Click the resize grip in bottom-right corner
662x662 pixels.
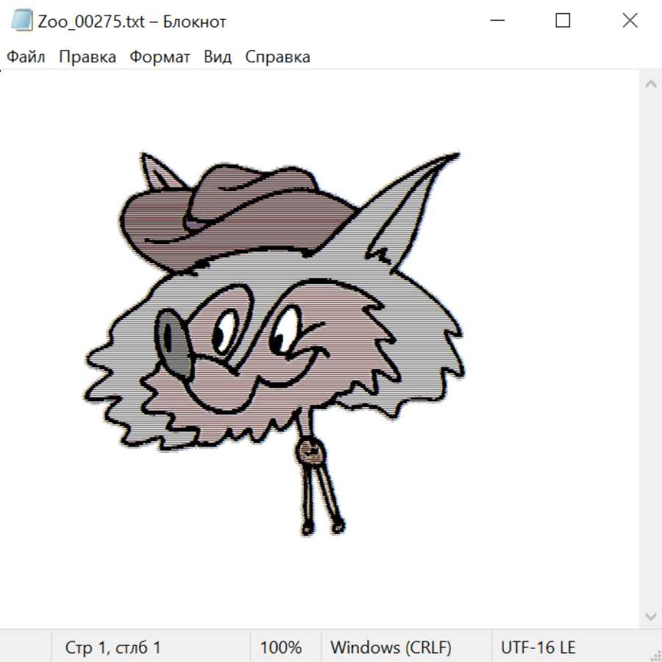pos(655,655)
